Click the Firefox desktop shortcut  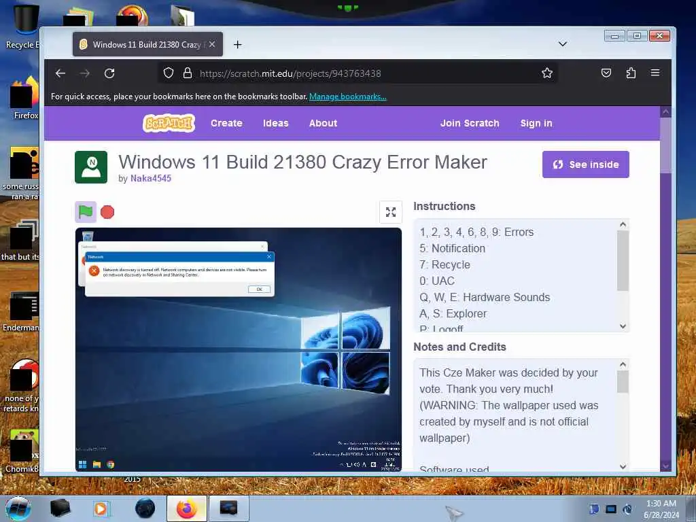24,99
